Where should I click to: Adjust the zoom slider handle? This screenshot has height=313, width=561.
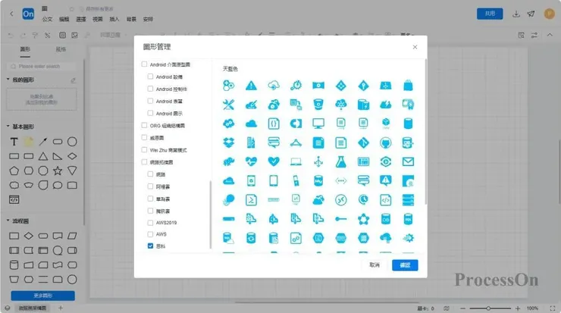tap(488, 308)
